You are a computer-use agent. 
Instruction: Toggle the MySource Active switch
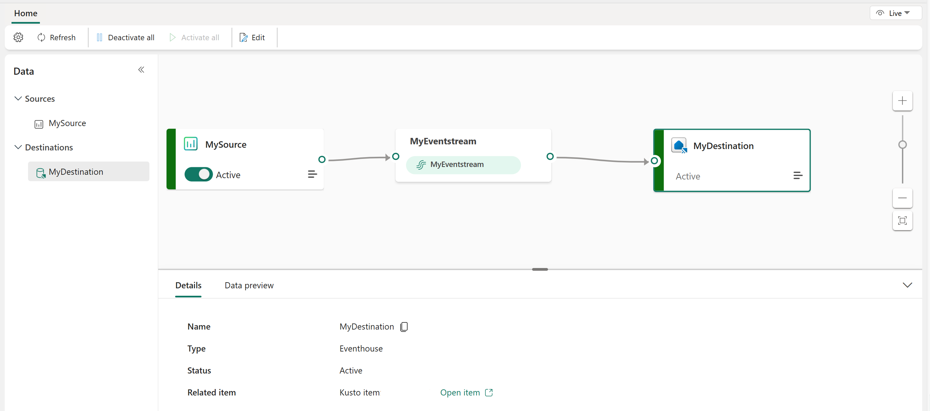198,175
